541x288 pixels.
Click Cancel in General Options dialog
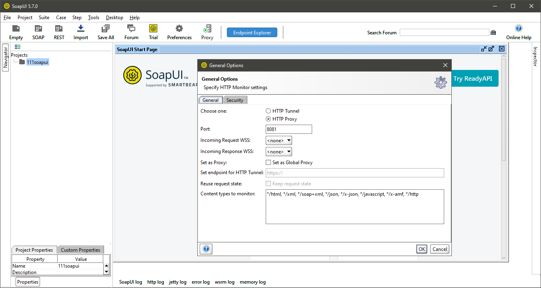[x=440, y=249]
